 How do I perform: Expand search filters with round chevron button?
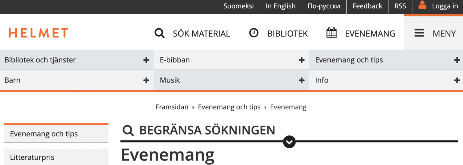tap(289, 142)
